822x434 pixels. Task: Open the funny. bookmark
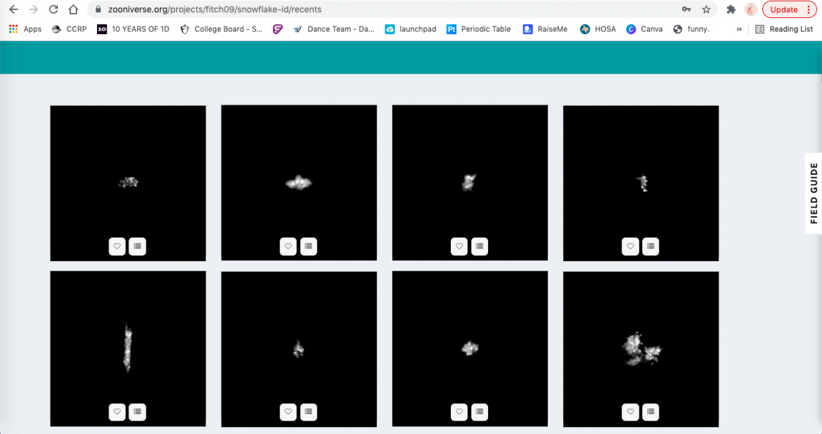691,29
